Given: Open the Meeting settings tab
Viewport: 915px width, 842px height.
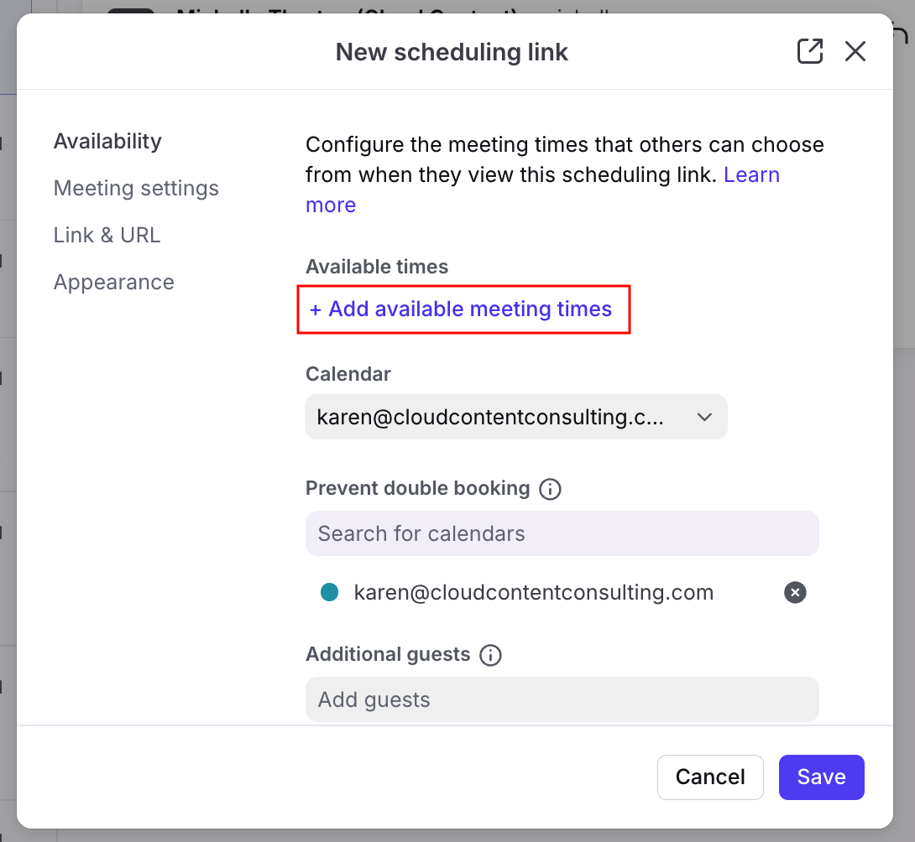Looking at the screenshot, I should tap(136, 188).
